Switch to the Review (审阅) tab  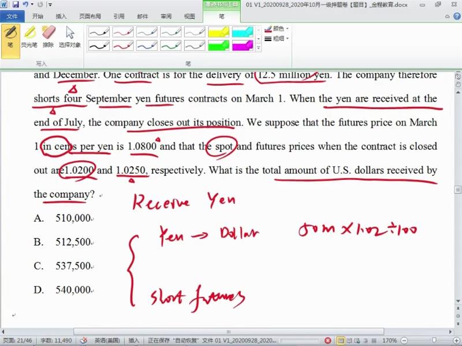tap(166, 17)
